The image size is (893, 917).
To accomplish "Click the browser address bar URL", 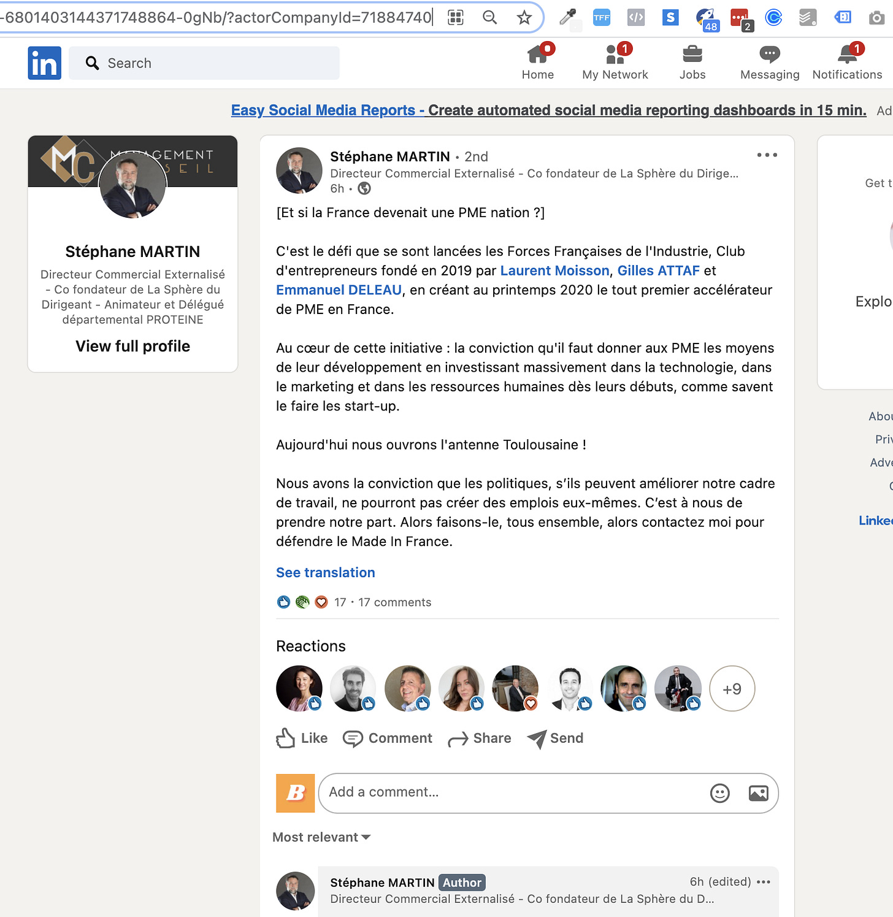I will [x=216, y=17].
